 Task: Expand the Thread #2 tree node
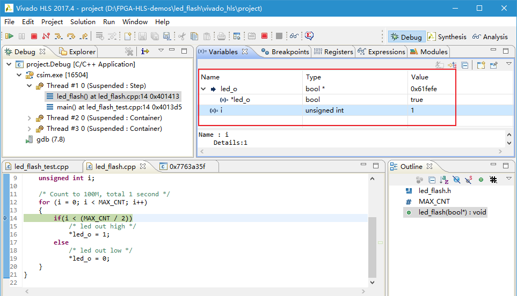pyautogui.click(x=30, y=118)
